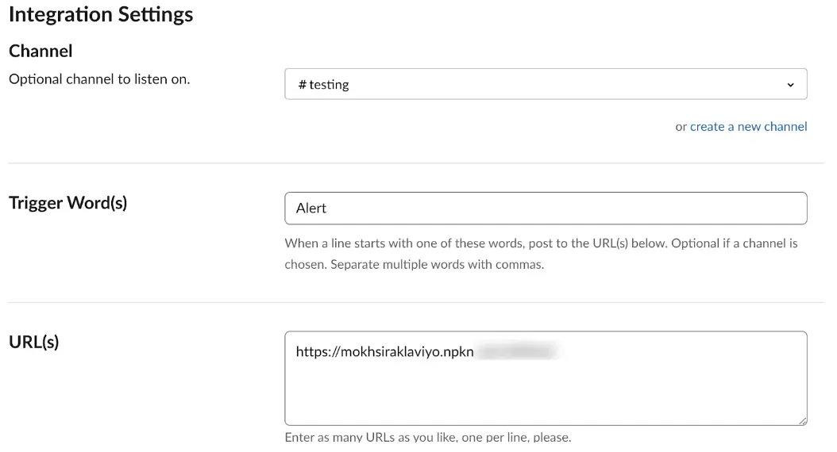This screenshot has height=452, width=837.
Task: Click the word "or" before channel link
Action: 681,127
